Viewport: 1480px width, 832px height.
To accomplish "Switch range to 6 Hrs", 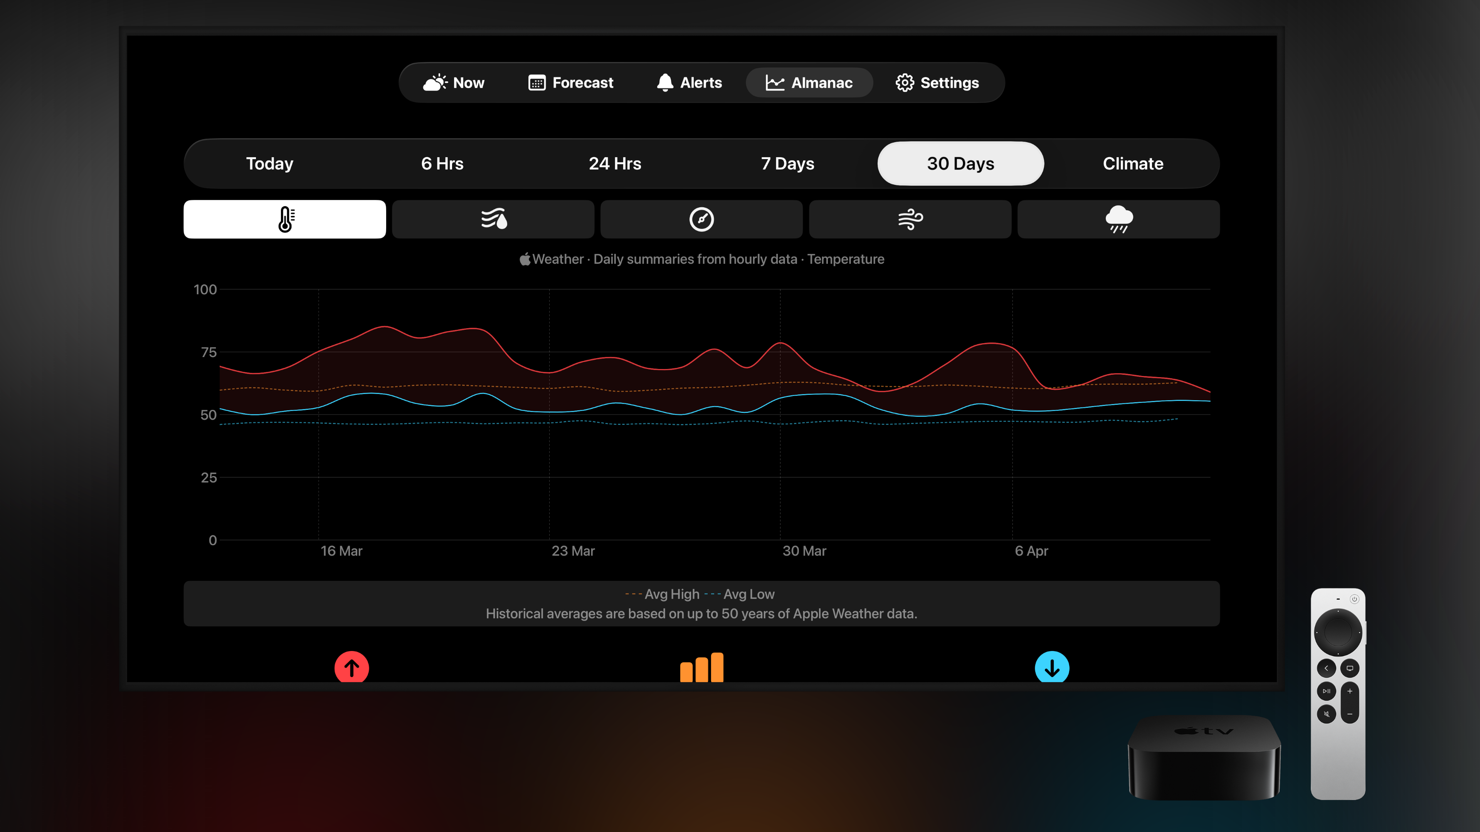I will (442, 164).
